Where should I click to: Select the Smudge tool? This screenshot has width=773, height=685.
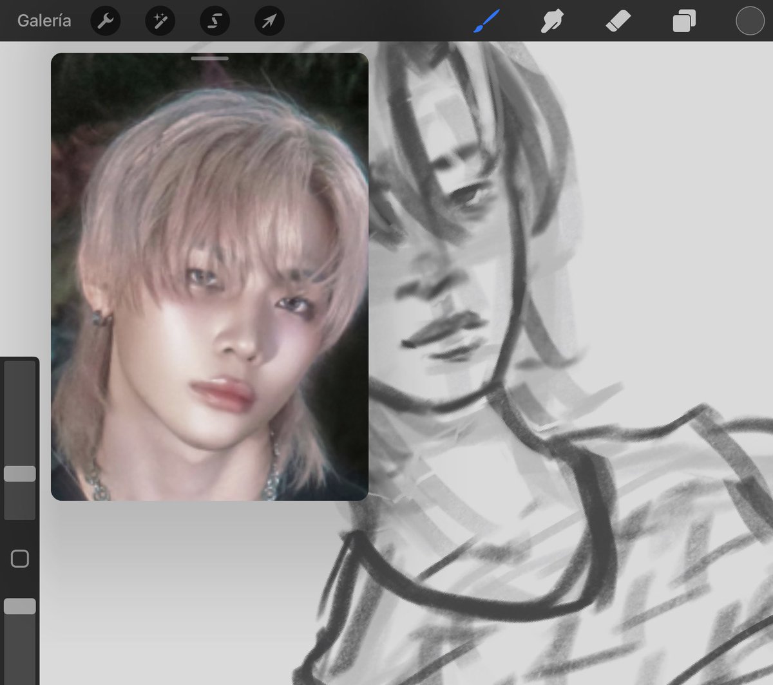tap(553, 20)
